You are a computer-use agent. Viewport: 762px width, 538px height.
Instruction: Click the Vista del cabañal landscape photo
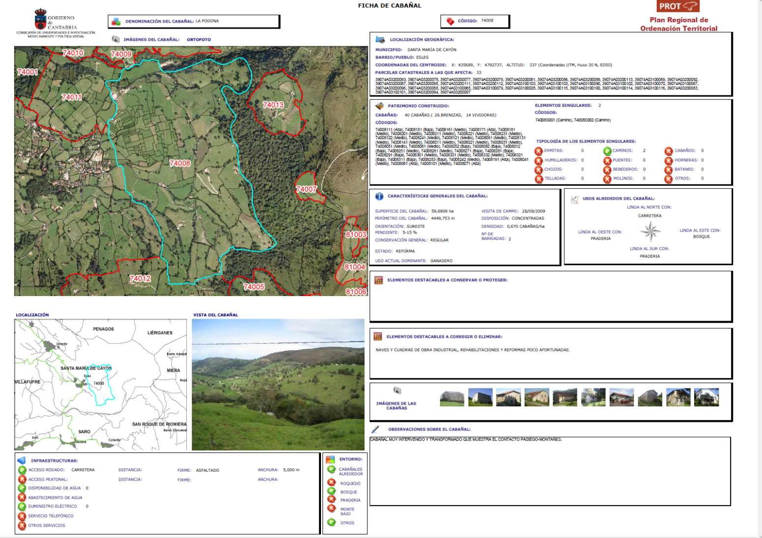click(x=278, y=385)
